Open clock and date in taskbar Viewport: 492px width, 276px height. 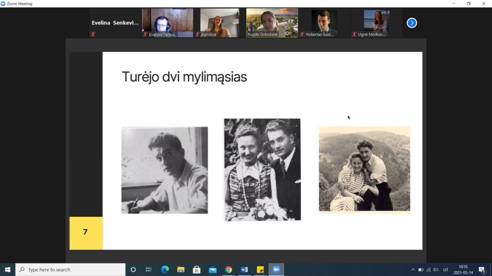(x=463, y=270)
